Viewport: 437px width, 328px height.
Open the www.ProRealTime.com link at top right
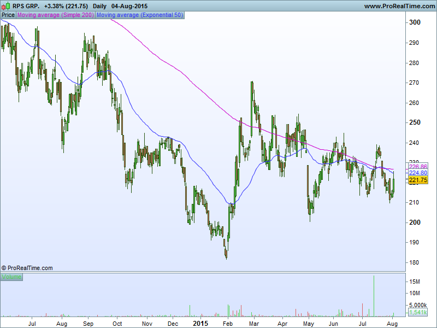(x=399, y=6)
